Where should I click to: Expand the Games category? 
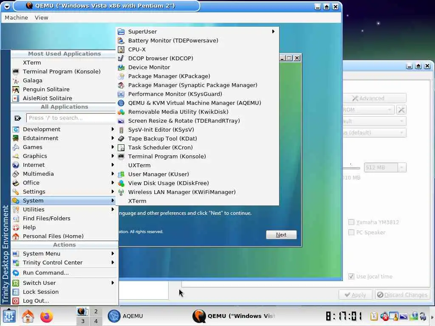tap(63, 147)
